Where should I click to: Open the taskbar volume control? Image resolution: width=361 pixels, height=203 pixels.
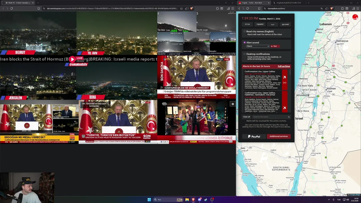347,200
